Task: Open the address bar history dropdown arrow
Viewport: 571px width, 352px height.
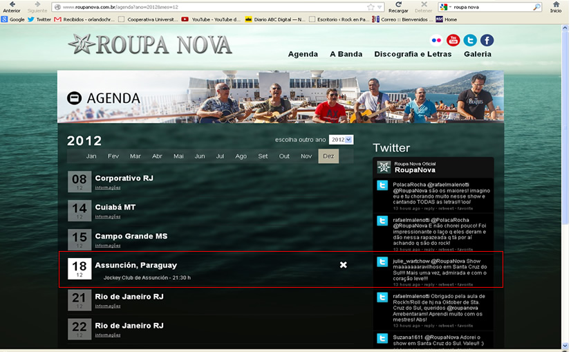Action: coord(380,7)
